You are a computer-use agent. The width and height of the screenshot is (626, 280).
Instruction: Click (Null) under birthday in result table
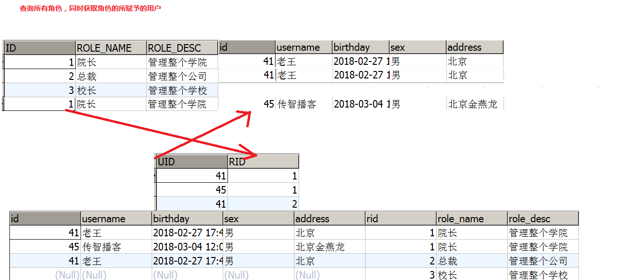click(x=187, y=274)
